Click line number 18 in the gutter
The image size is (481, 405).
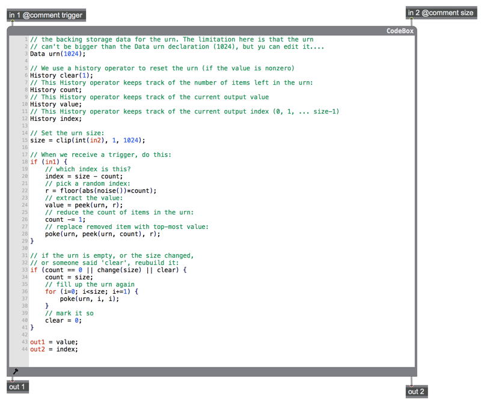(x=25, y=162)
